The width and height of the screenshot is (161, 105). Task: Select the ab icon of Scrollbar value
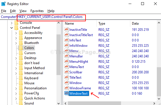pyautogui.click(x=67, y=72)
